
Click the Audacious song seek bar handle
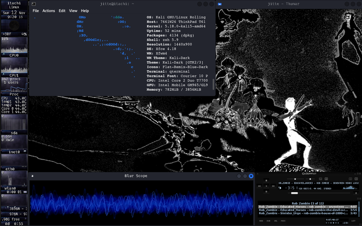[294, 193]
